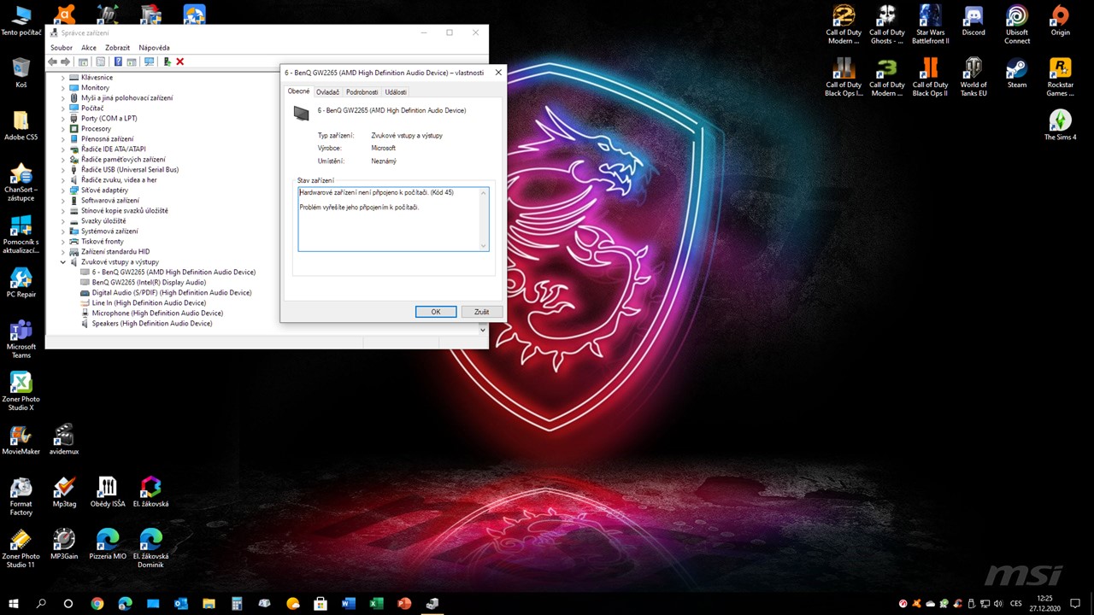This screenshot has height=615, width=1094.
Task: Click the Back arrow in Device Manager toolbar
Action: (x=53, y=61)
